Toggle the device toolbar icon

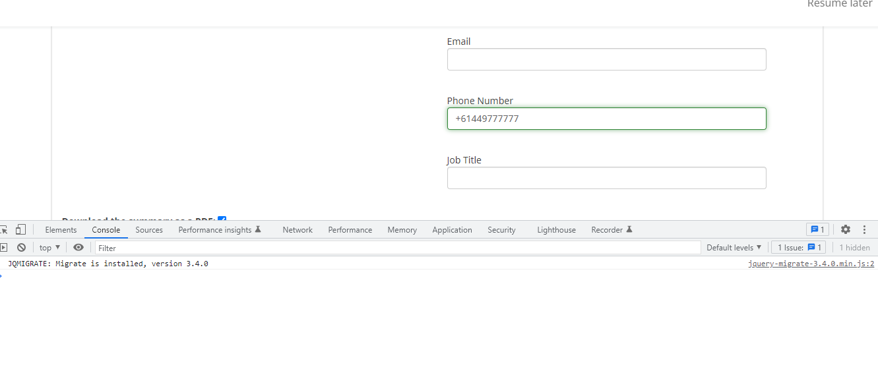pyautogui.click(x=20, y=229)
